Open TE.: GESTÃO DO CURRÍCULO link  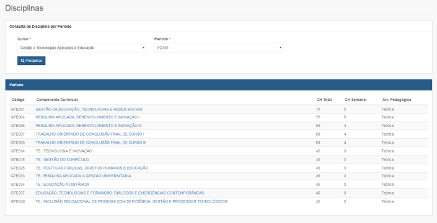[x=62, y=160]
